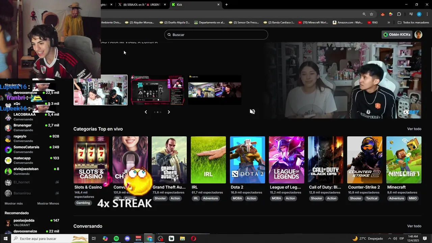This screenshot has width=432, height=243.
Task: Expand followed list with Mostrar más
Action: point(13,204)
